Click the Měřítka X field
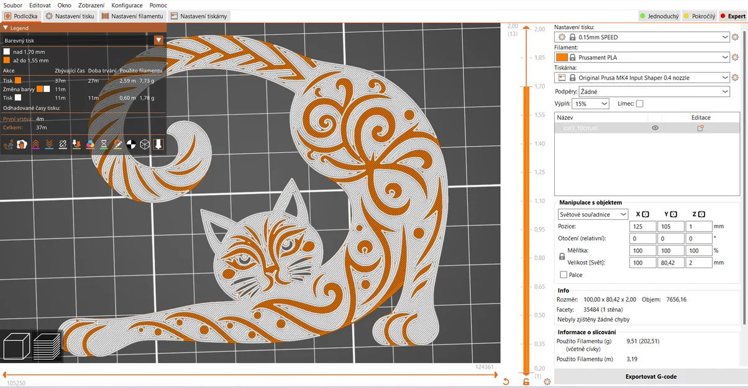 642,251
